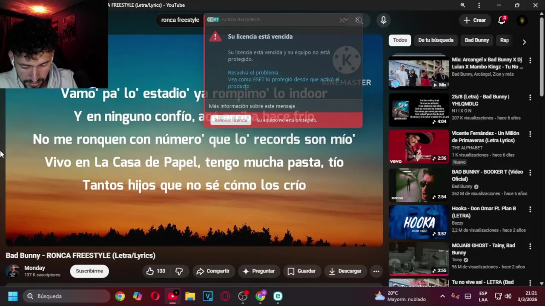Open Opera browser from the taskbar
The width and height of the screenshot is (545, 306).
point(155,296)
